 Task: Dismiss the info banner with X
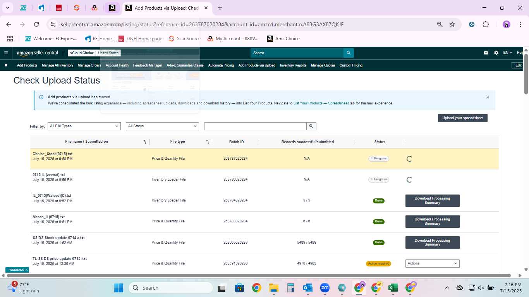pos(488,97)
